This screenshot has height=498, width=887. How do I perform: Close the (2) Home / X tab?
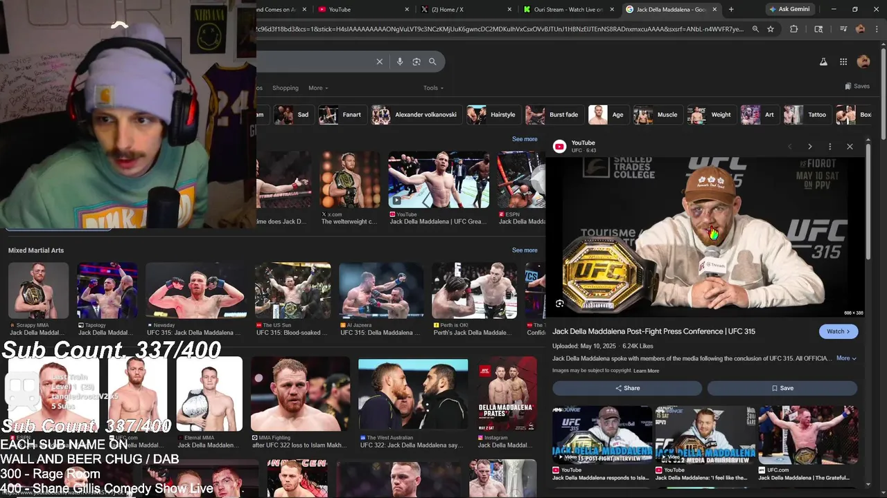[x=509, y=10]
